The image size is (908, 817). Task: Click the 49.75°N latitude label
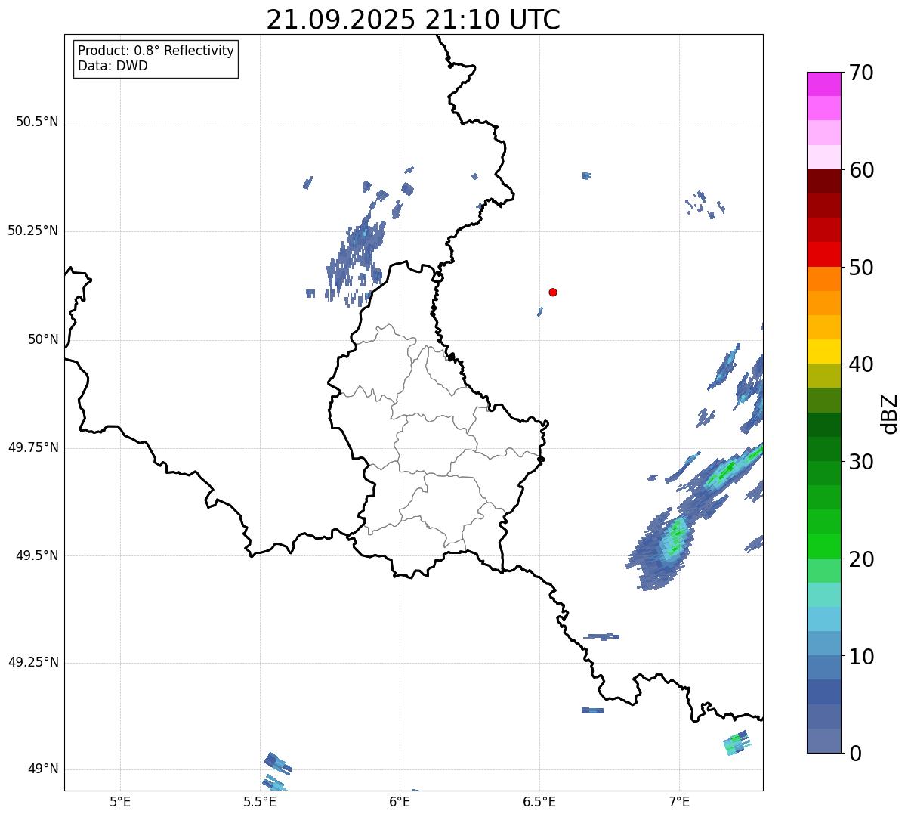pos(33,447)
